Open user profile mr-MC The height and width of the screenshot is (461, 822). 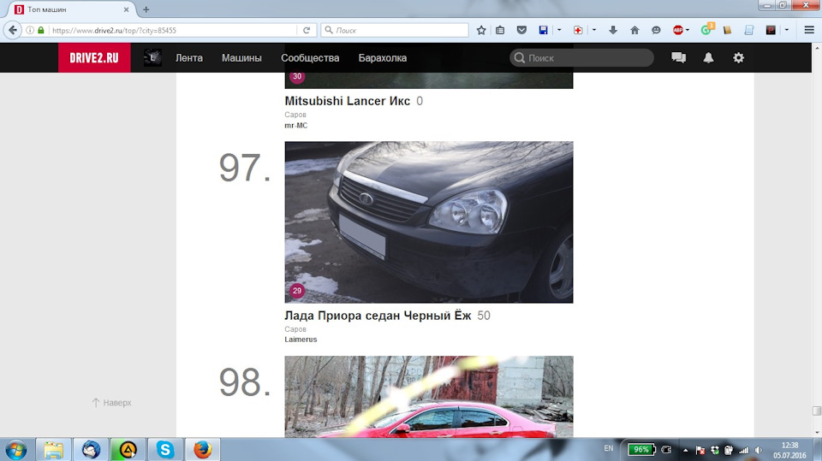pyautogui.click(x=296, y=125)
